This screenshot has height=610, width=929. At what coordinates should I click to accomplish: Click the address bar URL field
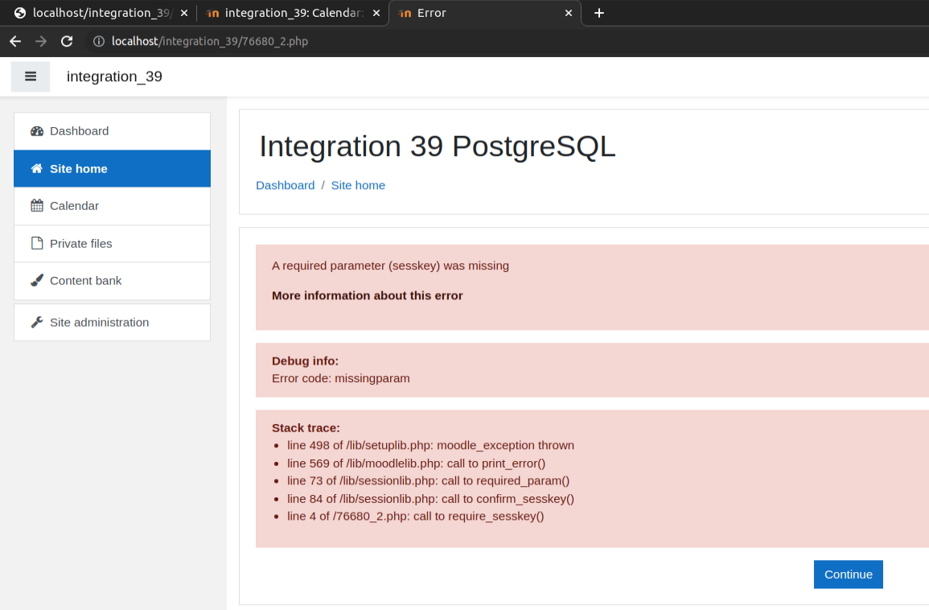tap(210, 41)
